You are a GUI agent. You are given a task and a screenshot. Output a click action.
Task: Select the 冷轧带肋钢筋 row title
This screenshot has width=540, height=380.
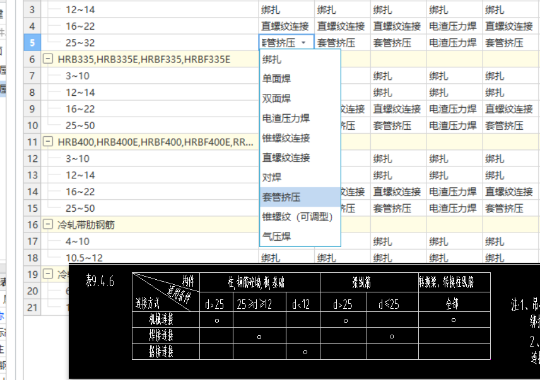point(86,225)
